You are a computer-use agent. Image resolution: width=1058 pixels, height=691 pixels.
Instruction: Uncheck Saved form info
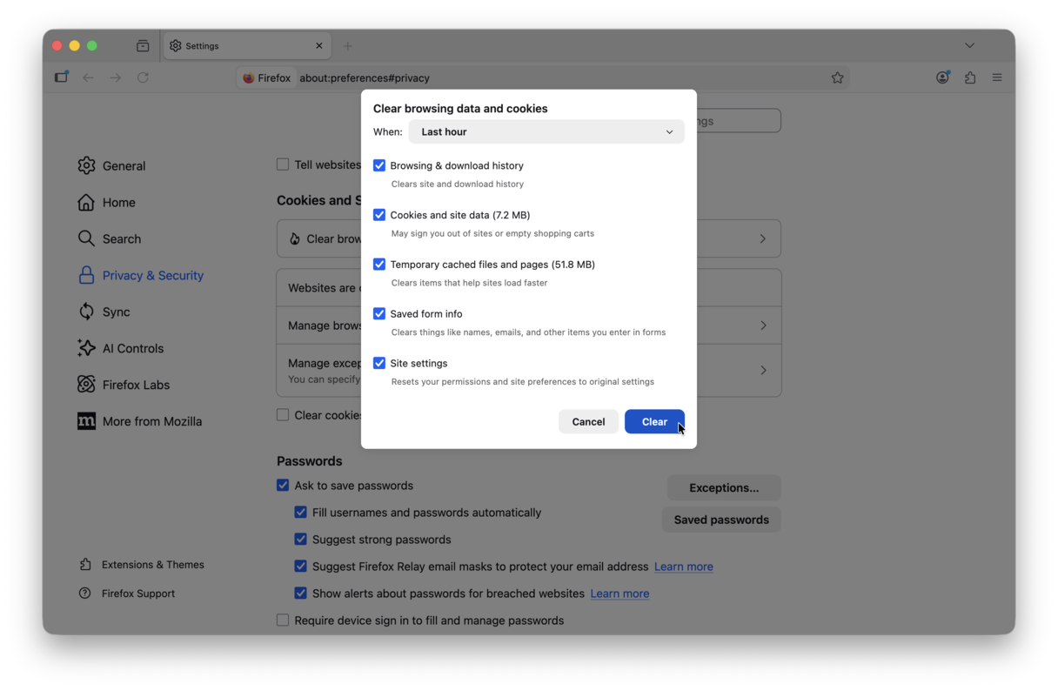point(379,313)
